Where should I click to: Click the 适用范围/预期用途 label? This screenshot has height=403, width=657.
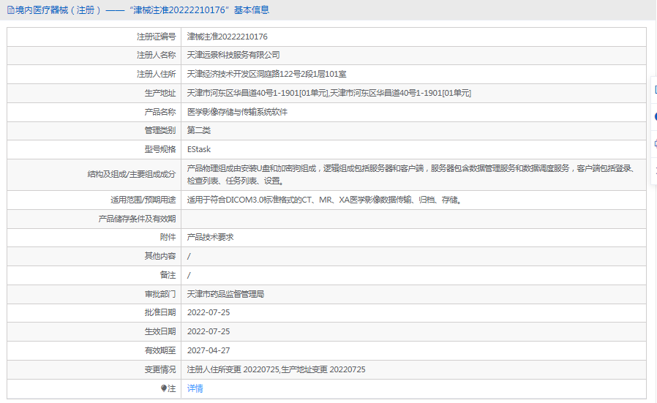tap(143, 200)
